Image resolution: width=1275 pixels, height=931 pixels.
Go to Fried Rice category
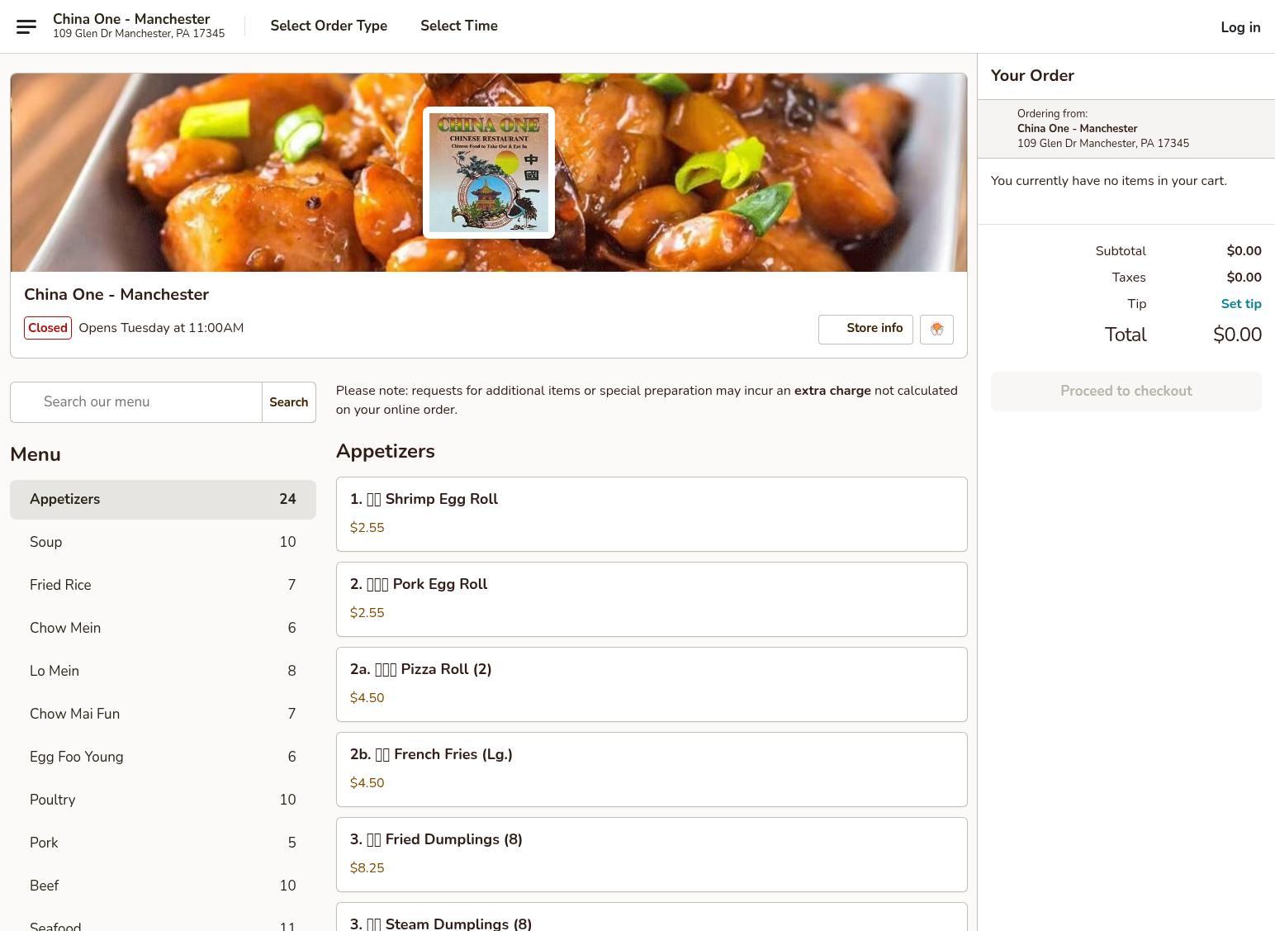[163, 586]
